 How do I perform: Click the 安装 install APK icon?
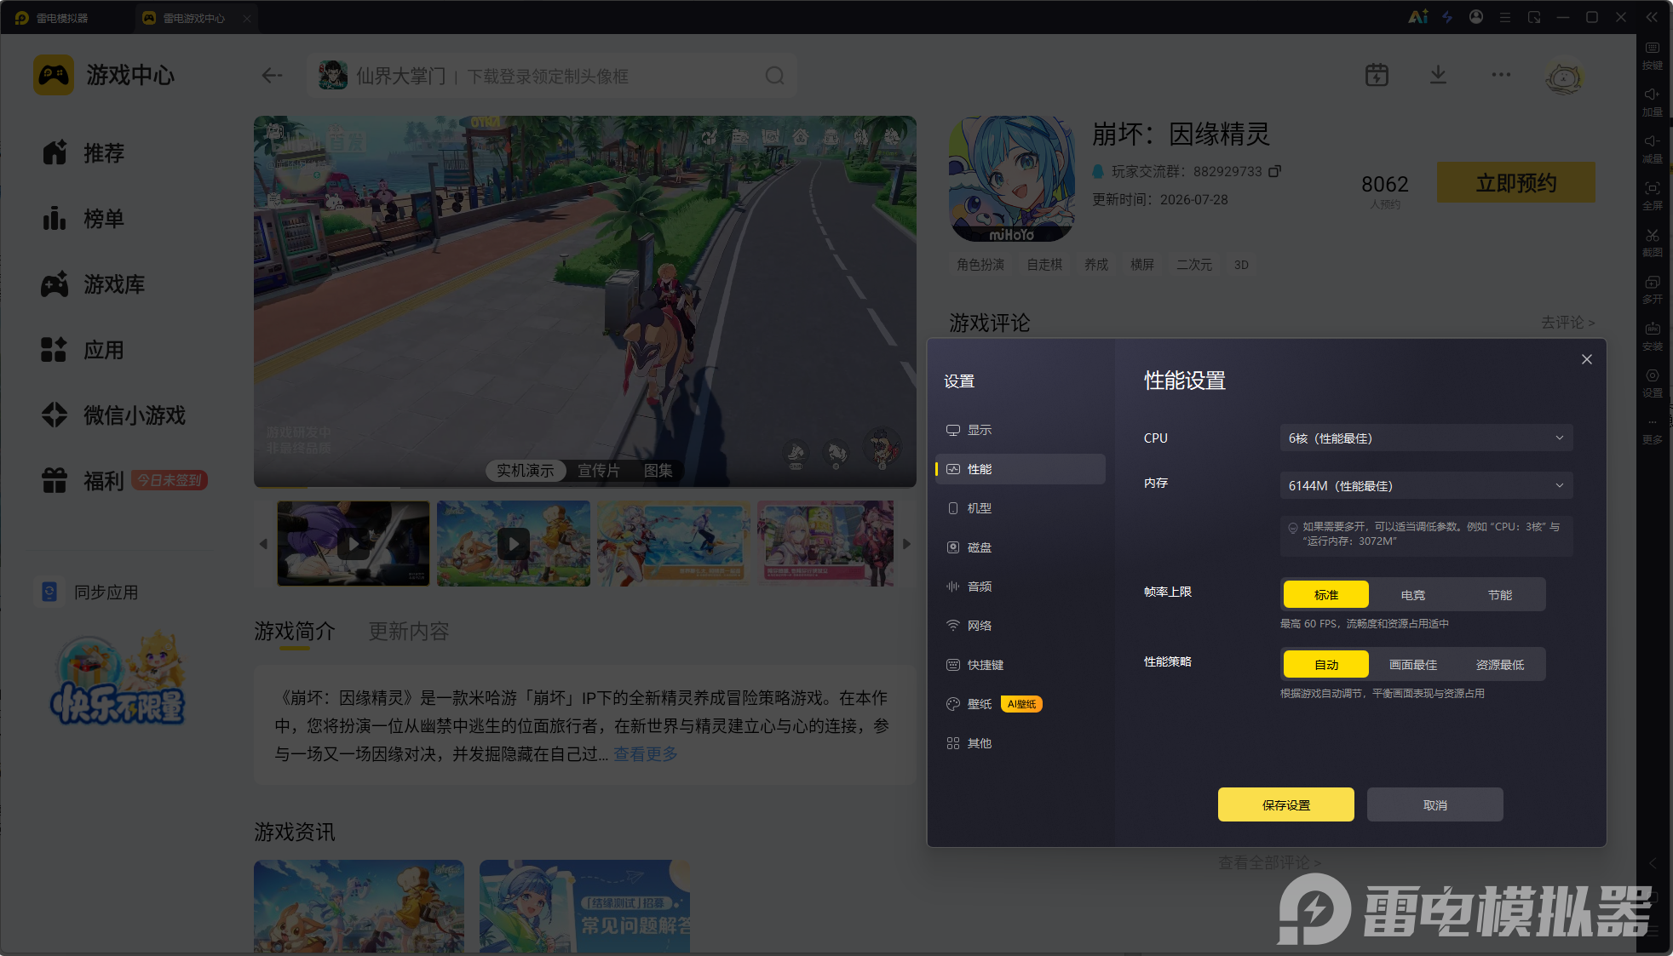pos(1653,337)
